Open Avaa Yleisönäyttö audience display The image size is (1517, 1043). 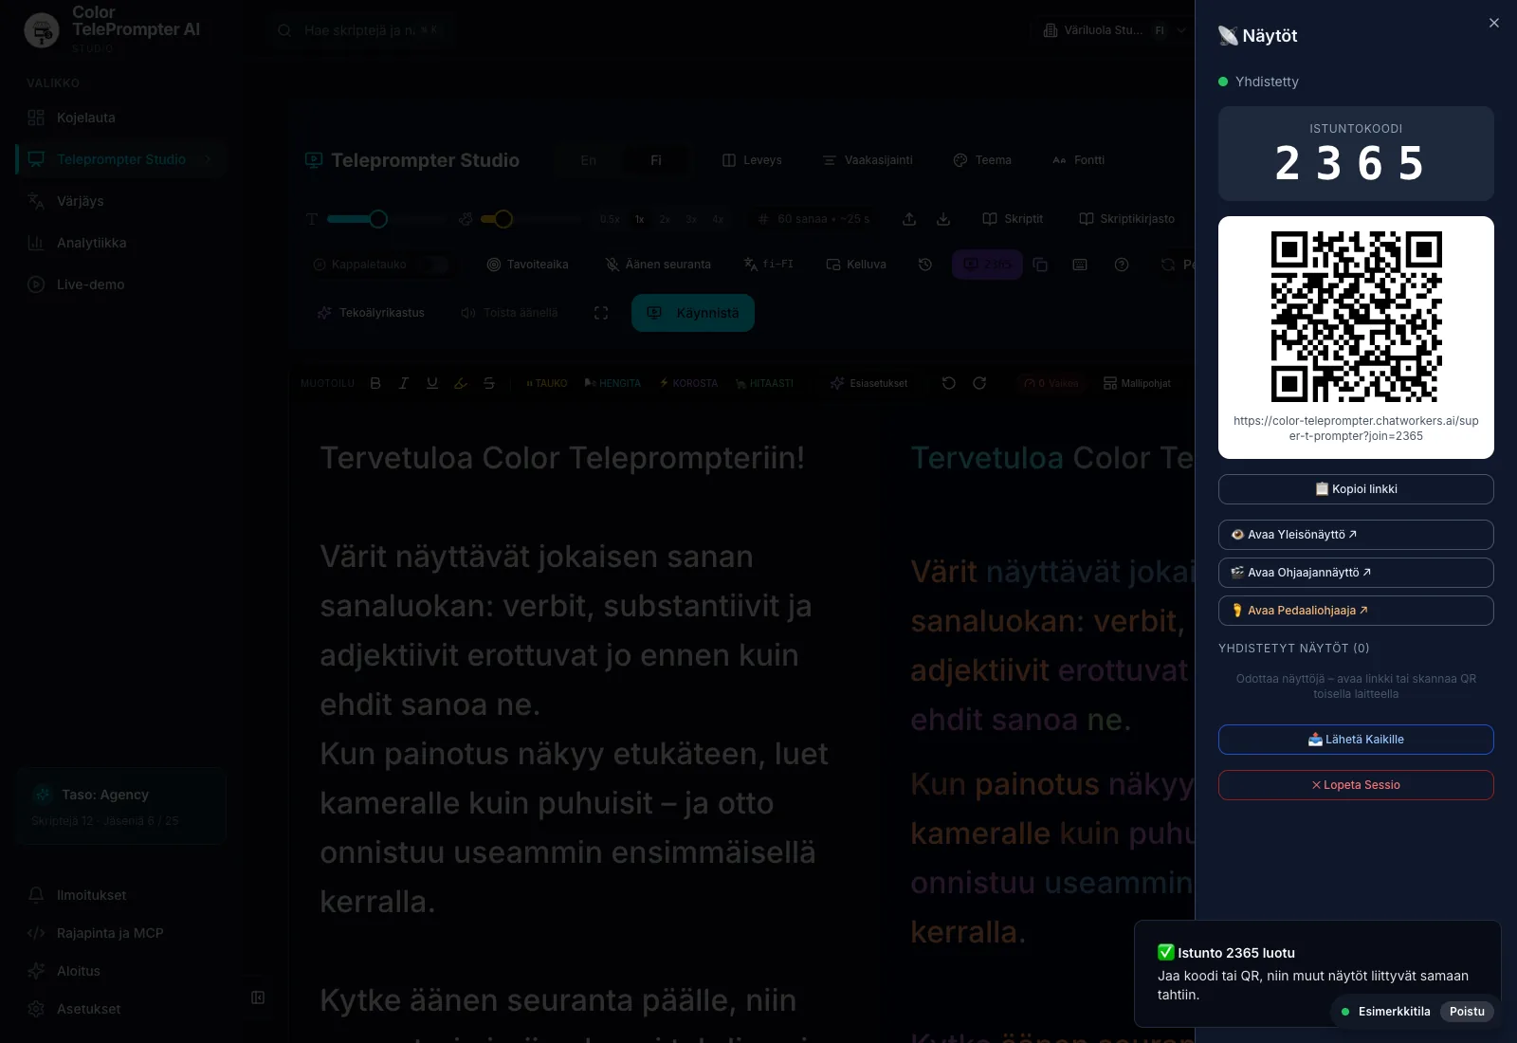(1356, 535)
